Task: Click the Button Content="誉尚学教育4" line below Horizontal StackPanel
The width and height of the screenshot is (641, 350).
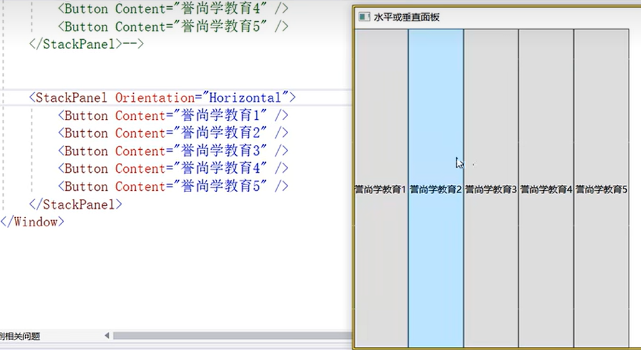Action: [x=174, y=168]
